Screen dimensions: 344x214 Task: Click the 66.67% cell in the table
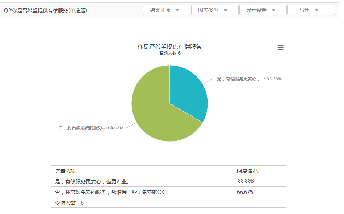click(246, 192)
